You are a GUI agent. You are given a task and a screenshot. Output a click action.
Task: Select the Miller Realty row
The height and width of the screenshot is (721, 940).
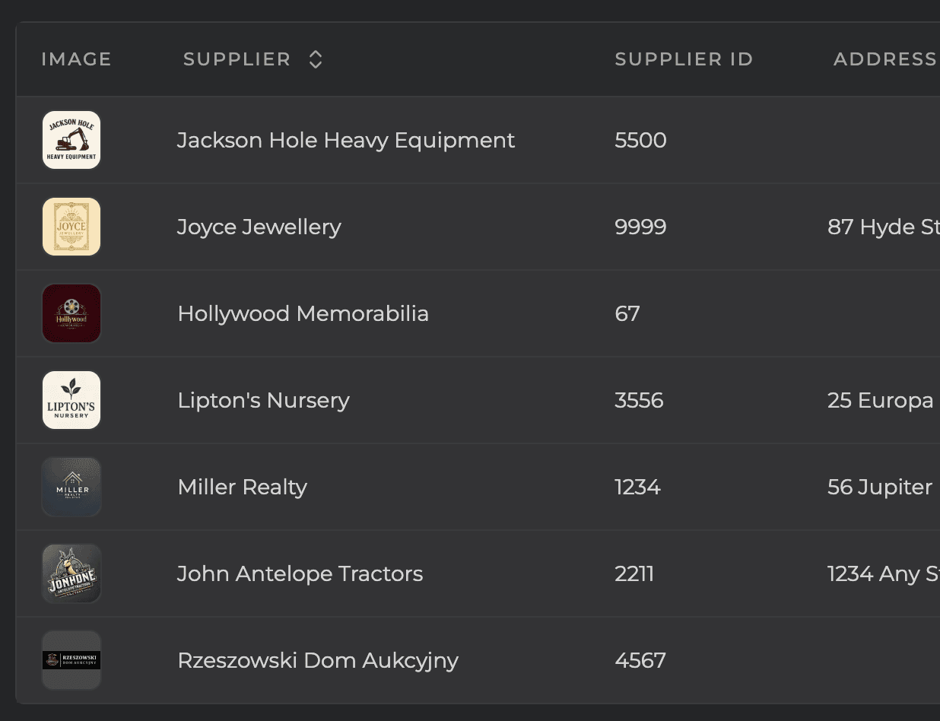click(x=242, y=487)
